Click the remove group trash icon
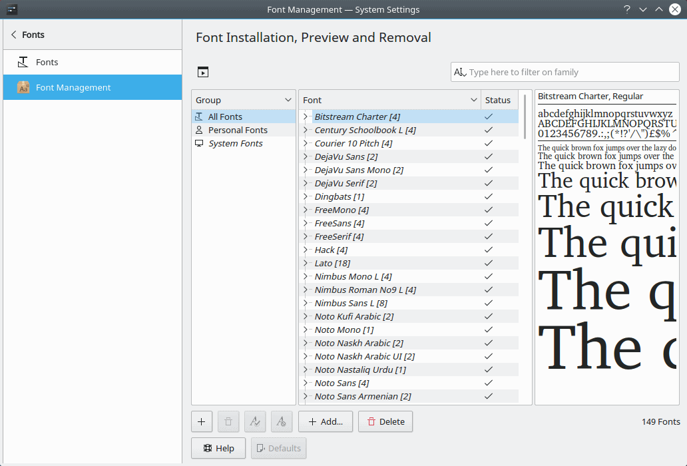The height and width of the screenshot is (466, 687). 228,421
